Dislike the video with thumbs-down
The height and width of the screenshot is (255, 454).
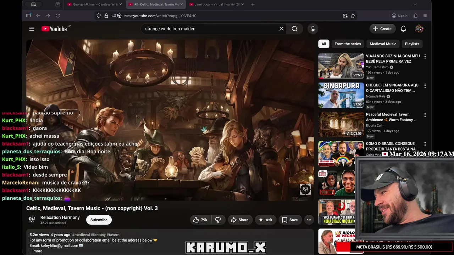[218, 220]
